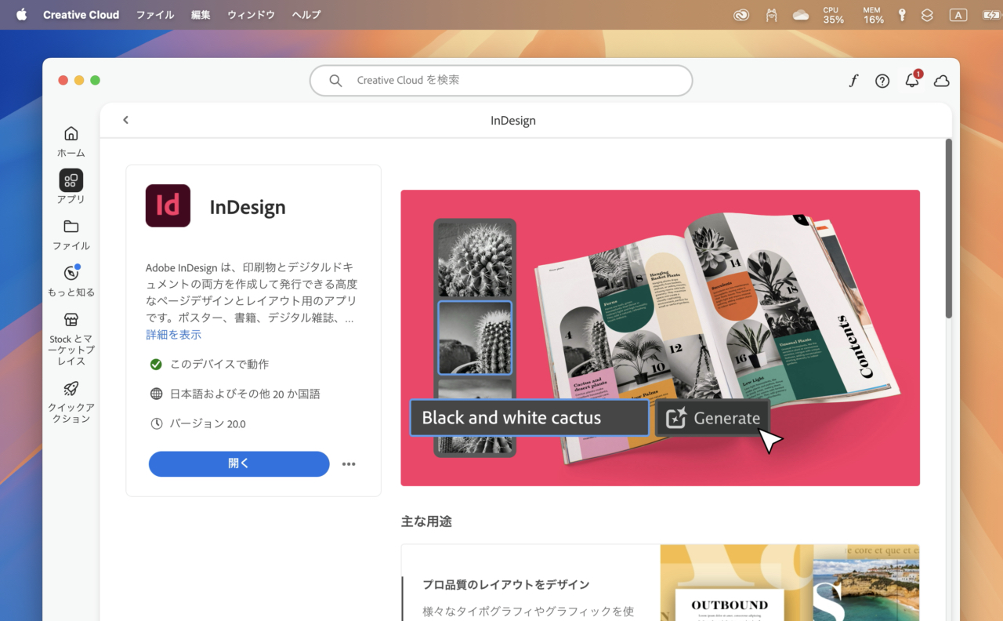Screen dimensions: 1003x621
Task: Click the green checkmark compatibility icon
Action: pos(156,364)
